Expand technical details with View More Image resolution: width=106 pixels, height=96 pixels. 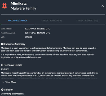point(10,82)
